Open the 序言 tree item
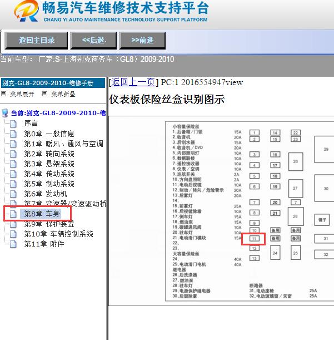 click(x=31, y=124)
